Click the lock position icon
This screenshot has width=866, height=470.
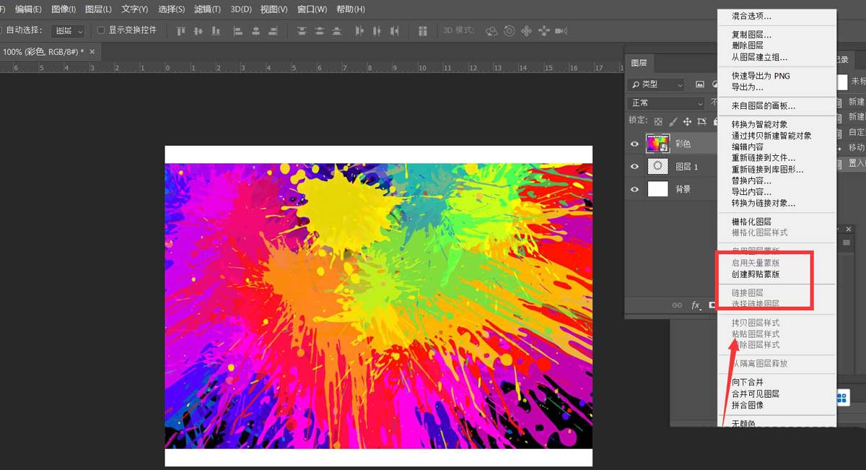(x=687, y=121)
